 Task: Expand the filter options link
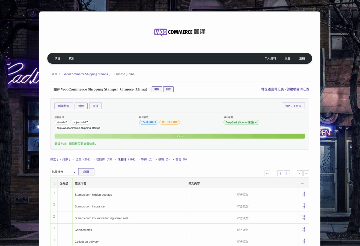[54, 159]
